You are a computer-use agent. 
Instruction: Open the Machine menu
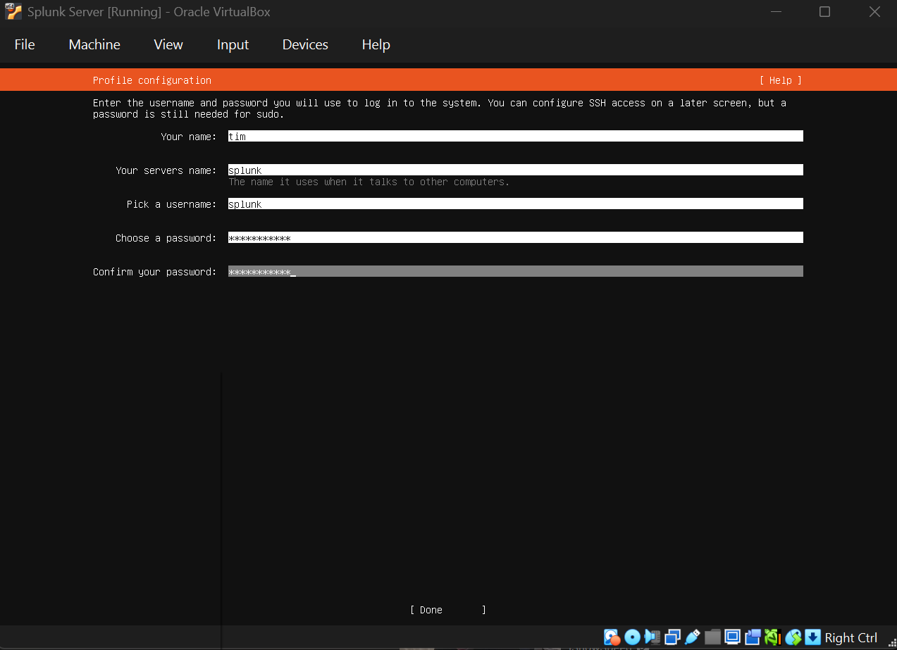pyautogui.click(x=94, y=44)
